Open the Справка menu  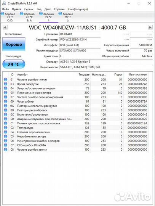pos(59,9)
